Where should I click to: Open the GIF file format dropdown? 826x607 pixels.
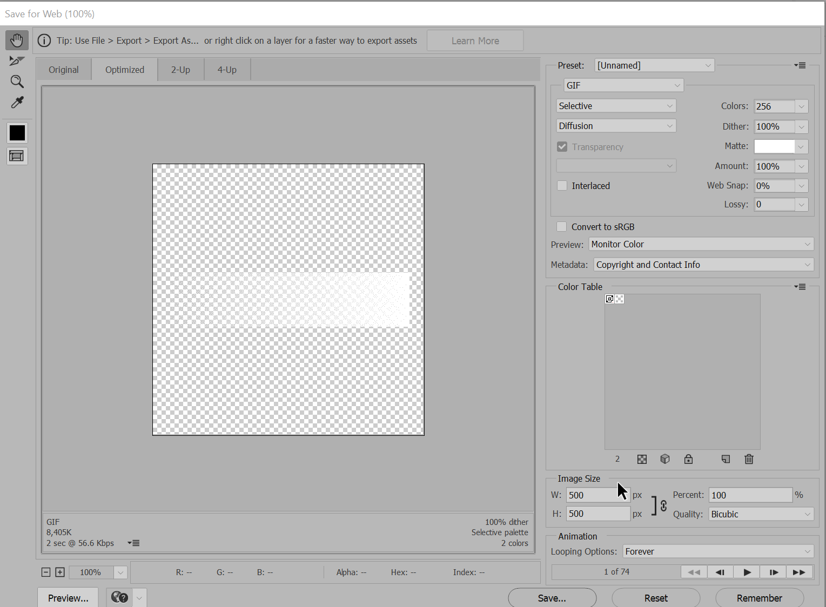click(624, 85)
